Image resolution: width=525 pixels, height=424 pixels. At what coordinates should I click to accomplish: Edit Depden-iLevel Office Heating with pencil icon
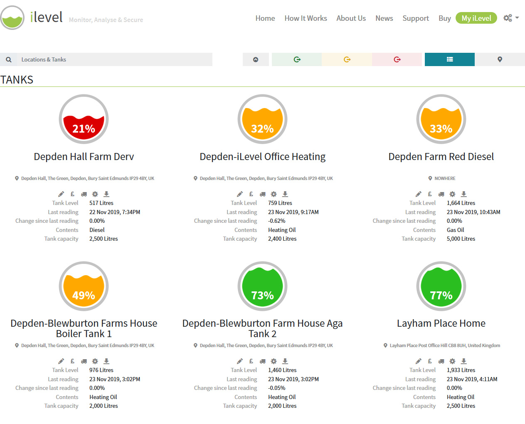240,194
